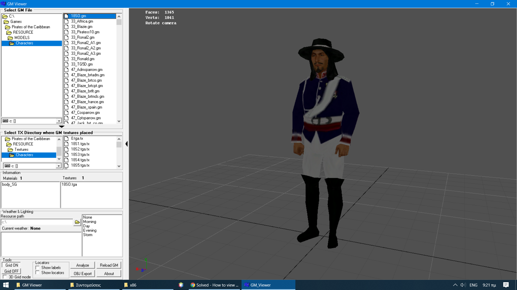
Task: Select the 33_Affrica.gm file
Action: (x=82, y=21)
